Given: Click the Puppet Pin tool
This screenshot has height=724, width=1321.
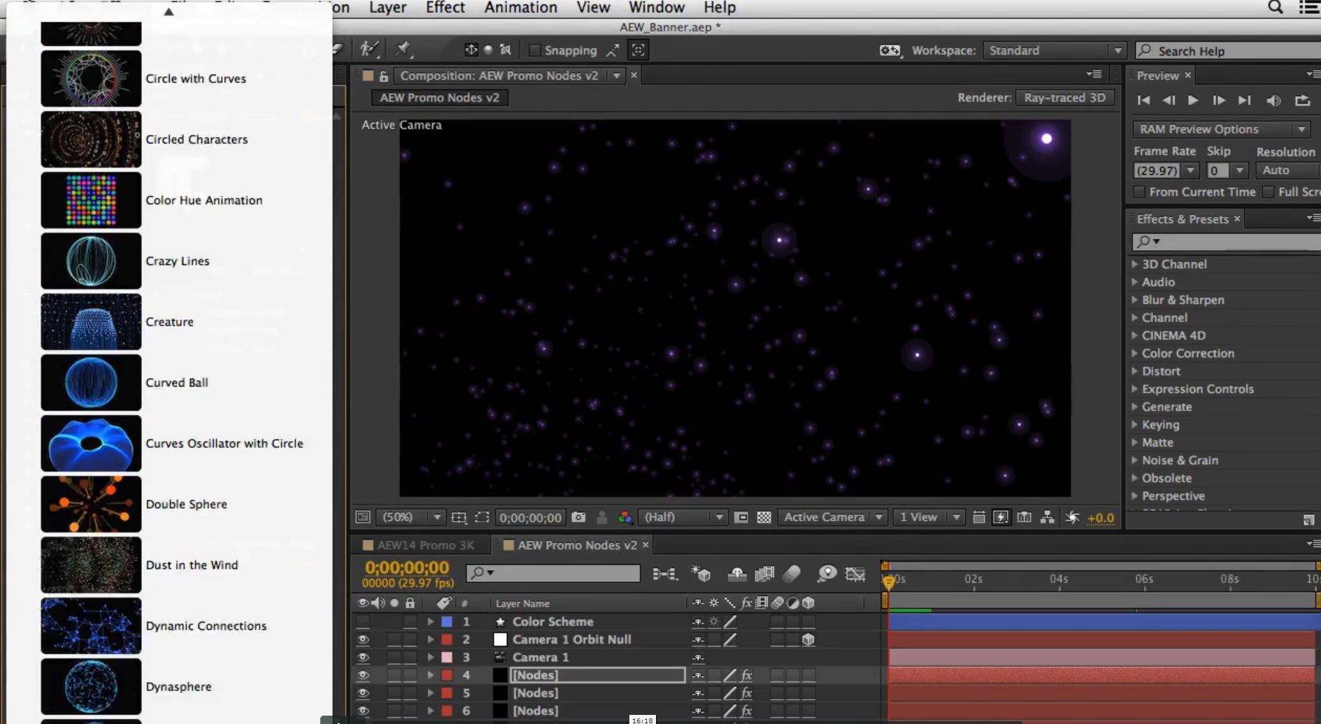Looking at the screenshot, I should pyautogui.click(x=403, y=49).
